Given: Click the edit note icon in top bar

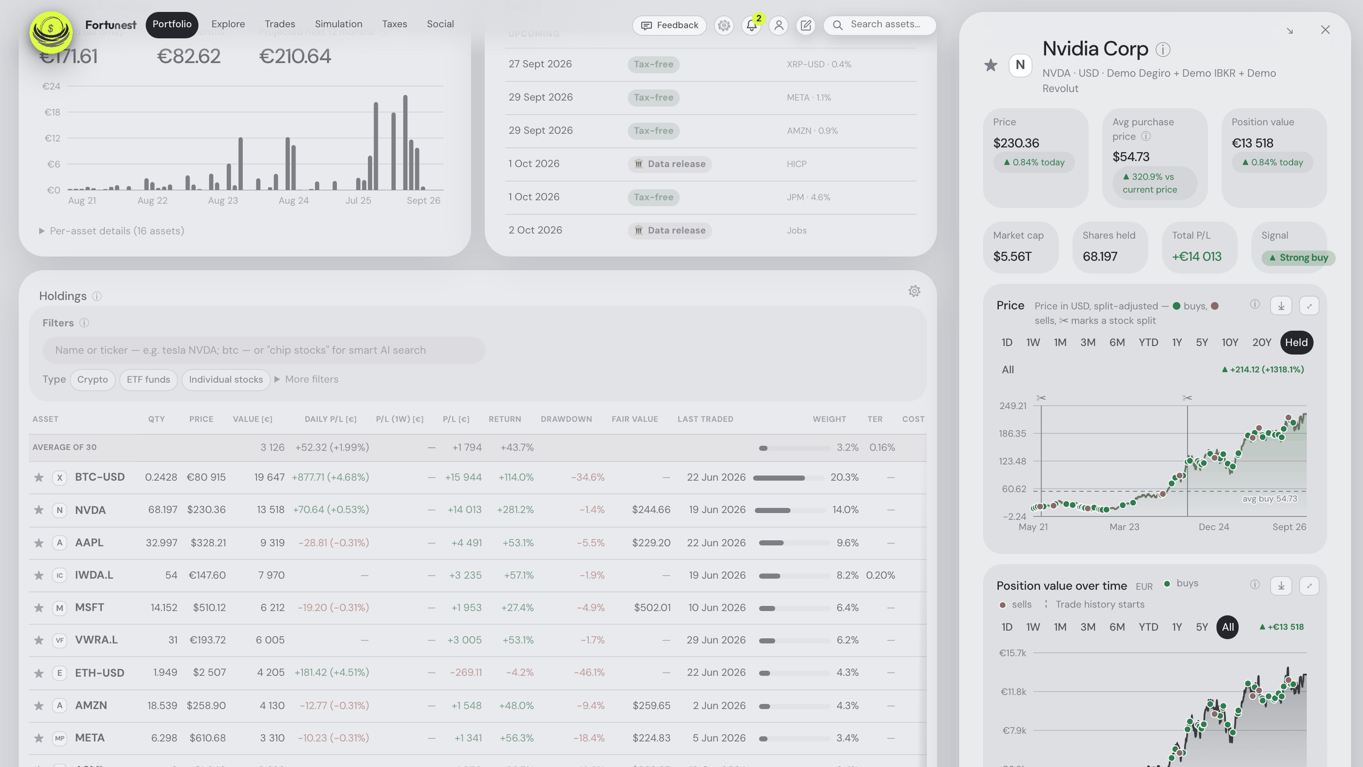Looking at the screenshot, I should click(x=806, y=25).
